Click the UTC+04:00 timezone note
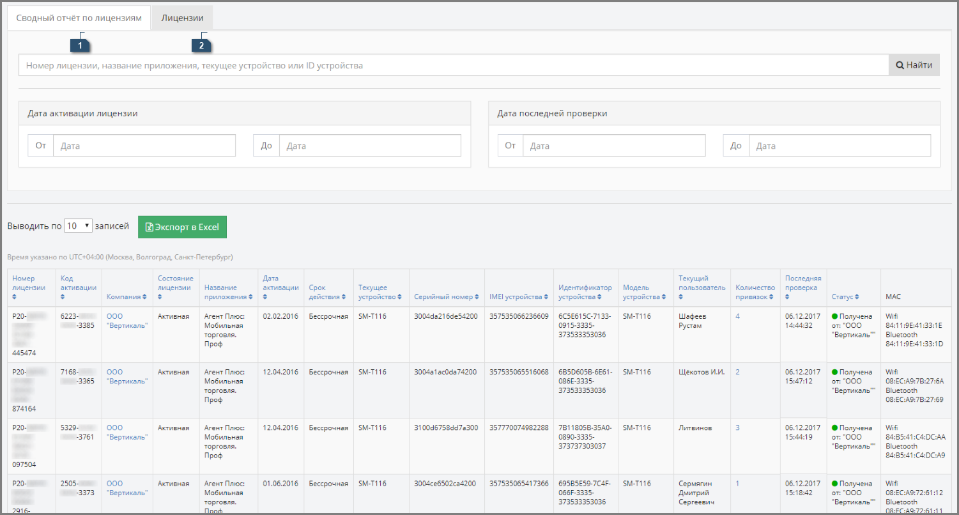This screenshot has height=515, width=959. coord(120,257)
